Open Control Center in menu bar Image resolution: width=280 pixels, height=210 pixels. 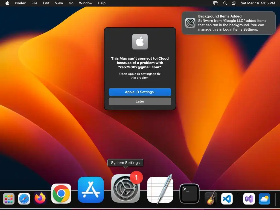click(234, 3)
